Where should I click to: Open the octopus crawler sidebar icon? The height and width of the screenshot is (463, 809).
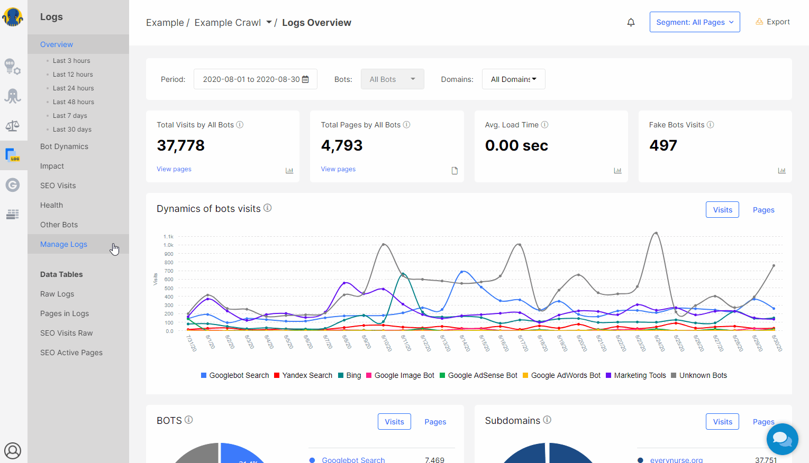pos(13,96)
